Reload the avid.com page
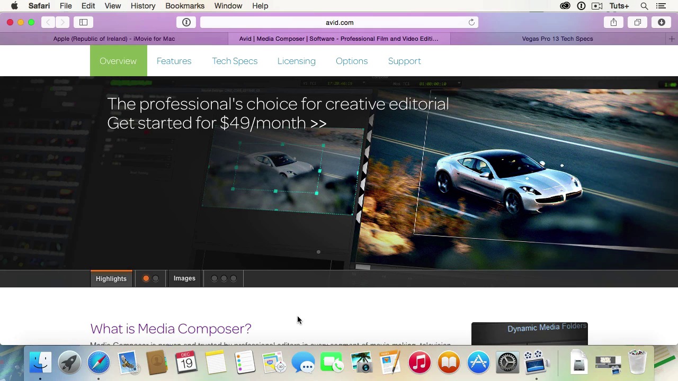The height and width of the screenshot is (381, 678). tap(471, 22)
